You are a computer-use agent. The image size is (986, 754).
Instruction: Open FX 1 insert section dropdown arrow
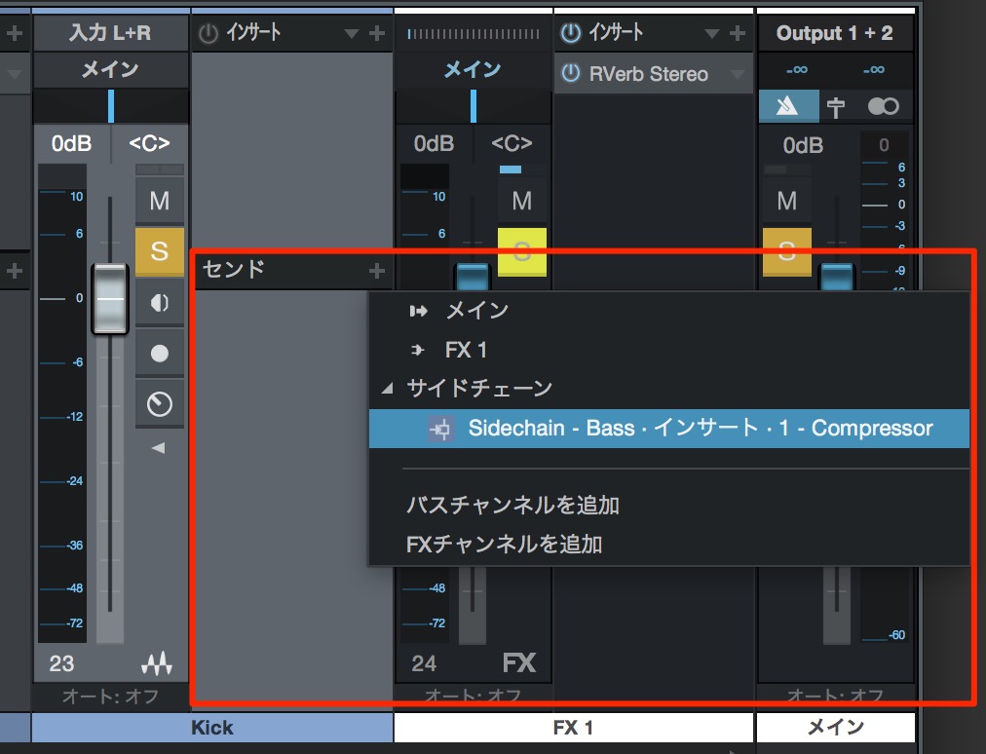[x=712, y=33]
